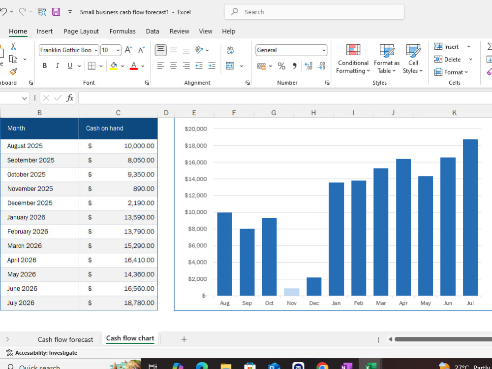Click the Undo arrow icon

pos(3,12)
